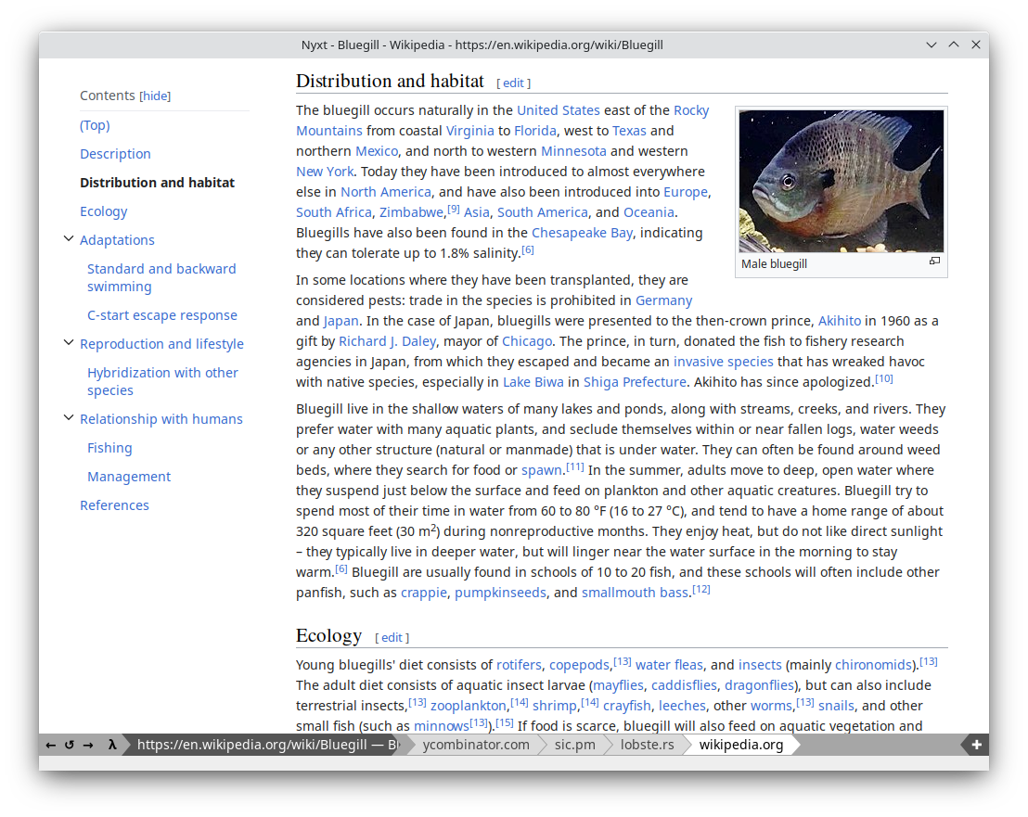Follow the Oceania link
Screen dimensions: 1028x817
coord(649,212)
